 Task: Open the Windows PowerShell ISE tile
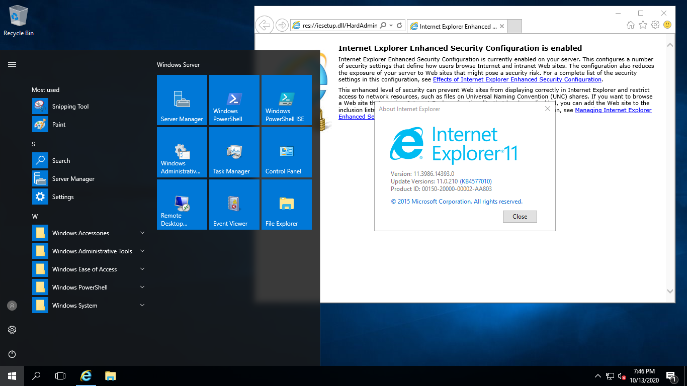287,100
